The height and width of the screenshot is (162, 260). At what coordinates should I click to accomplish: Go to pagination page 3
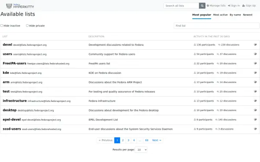[x=128, y=140]
